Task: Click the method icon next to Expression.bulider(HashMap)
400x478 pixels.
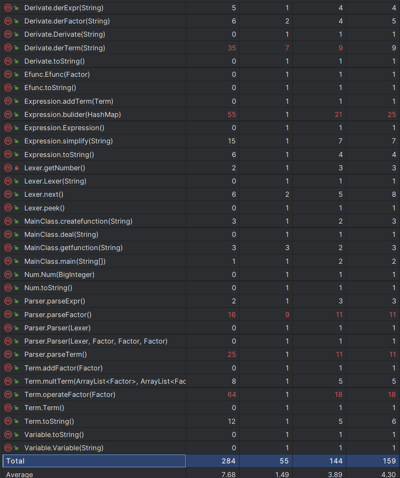Action: click(x=8, y=114)
